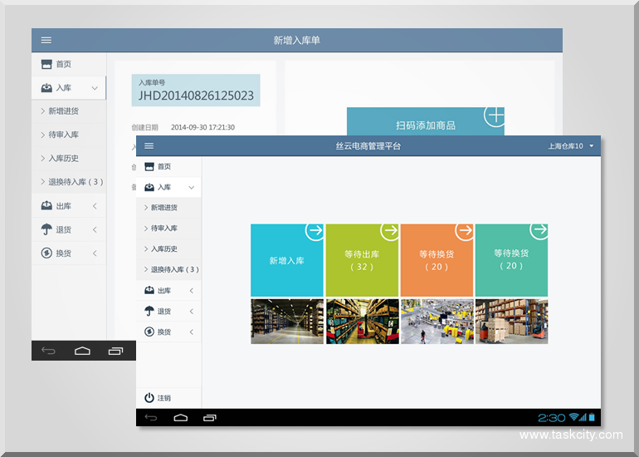Click the 入库单号 JHD20140826125023 field

(196, 91)
